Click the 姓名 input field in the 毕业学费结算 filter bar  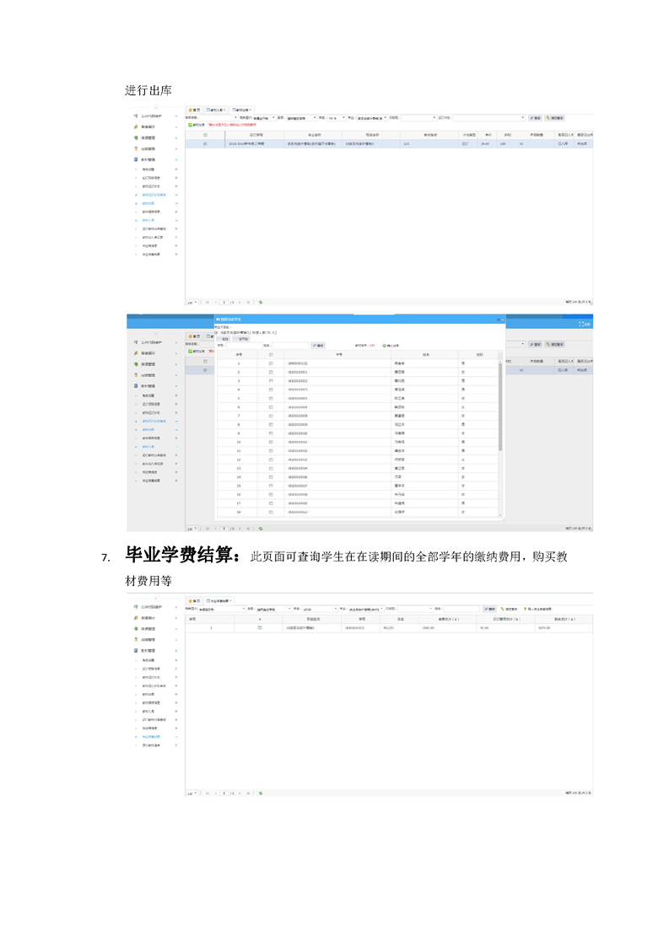[x=462, y=609]
